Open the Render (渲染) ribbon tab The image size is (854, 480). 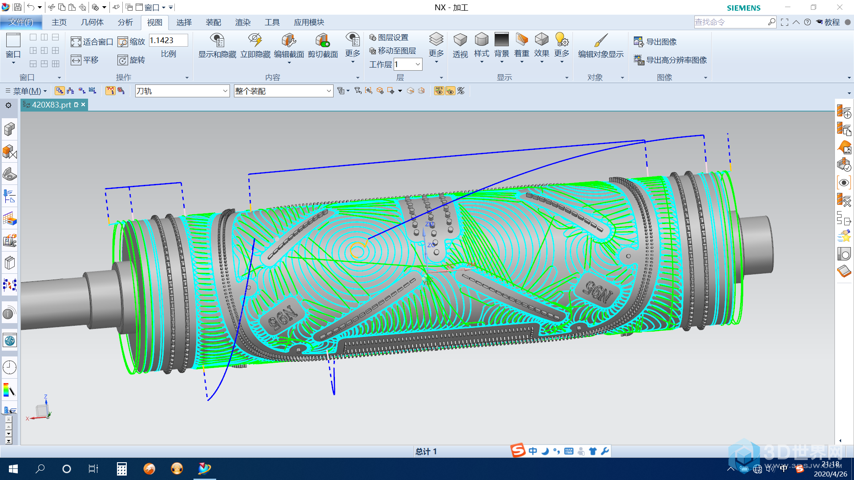click(x=242, y=22)
